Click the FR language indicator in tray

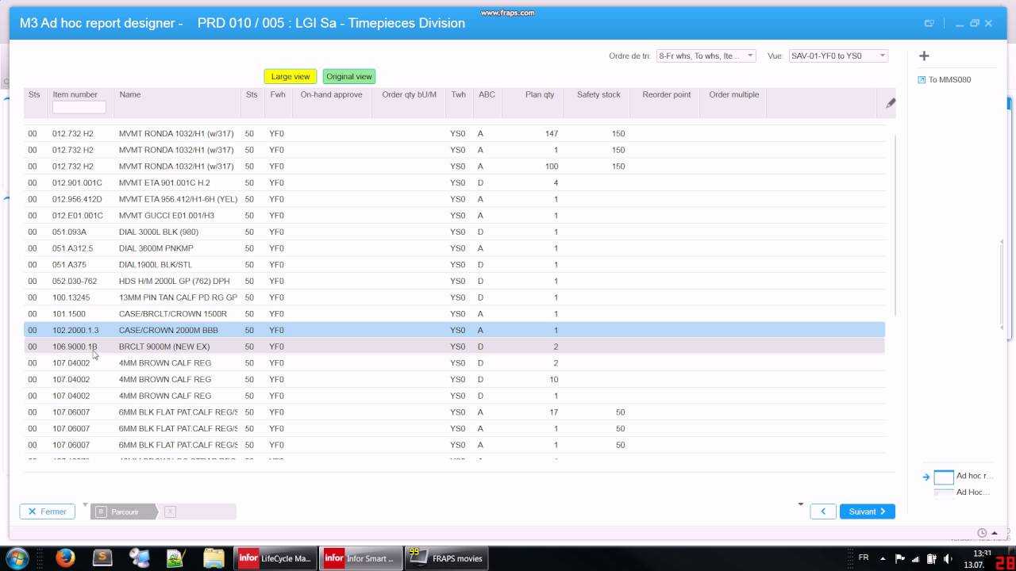coord(864,558)
